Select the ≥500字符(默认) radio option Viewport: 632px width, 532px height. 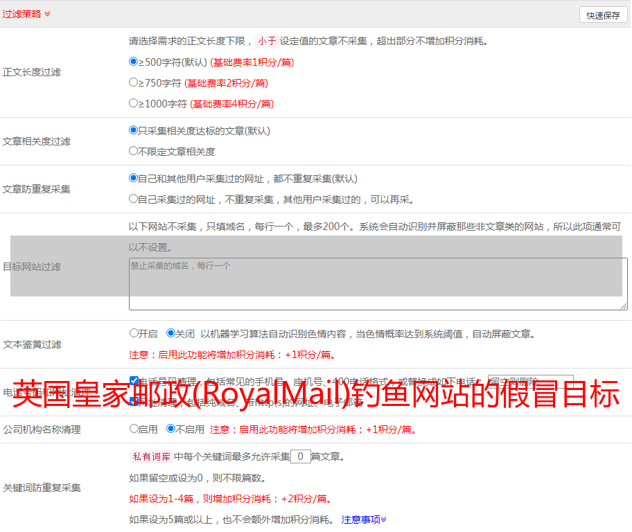tap(134, 61)
